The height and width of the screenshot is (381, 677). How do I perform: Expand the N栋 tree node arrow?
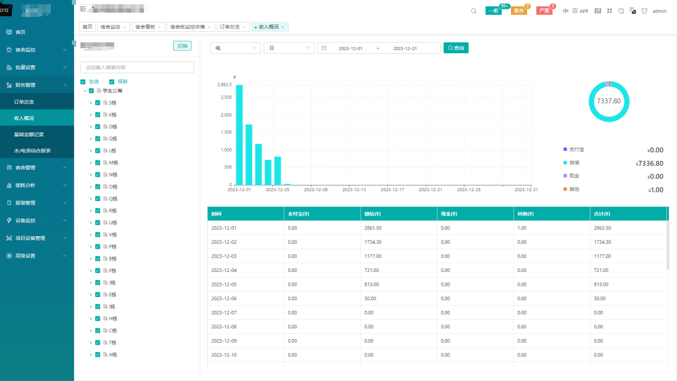click(91, 175)
